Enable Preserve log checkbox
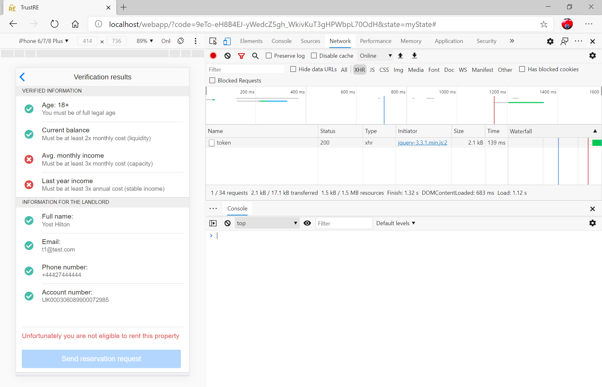The width and height of the screenshot is (602, 387). (x=269, y=56)
